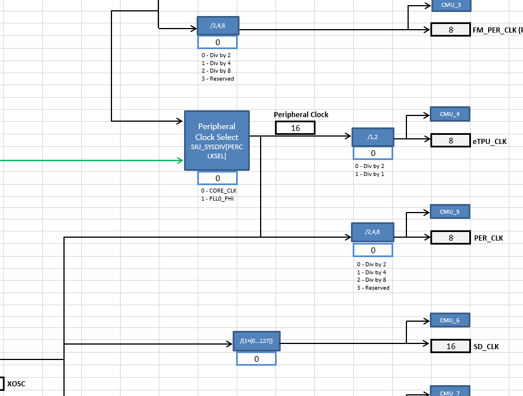Click the /1,2 divider block for eTPU_CLK

point(372,137)
